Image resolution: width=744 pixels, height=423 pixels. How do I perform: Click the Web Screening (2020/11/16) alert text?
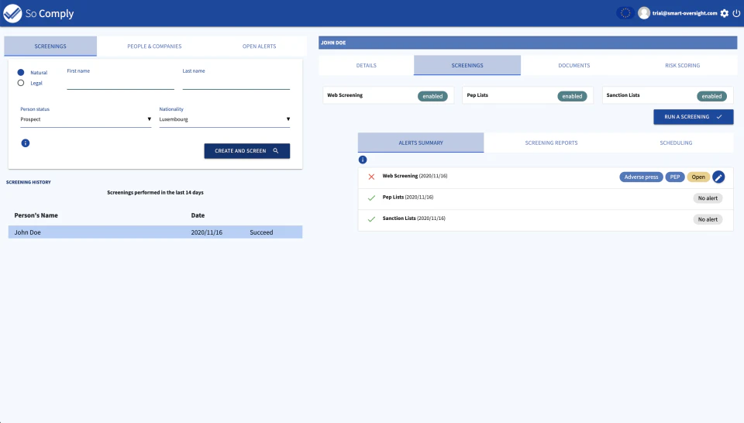click(415, 176)
